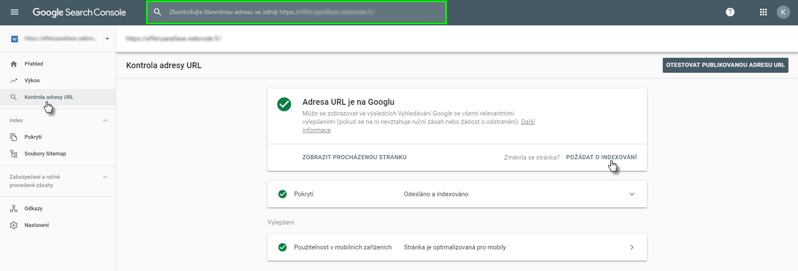Click the Odkazy links icon
The image size is (798, 271).
(14, 209)
